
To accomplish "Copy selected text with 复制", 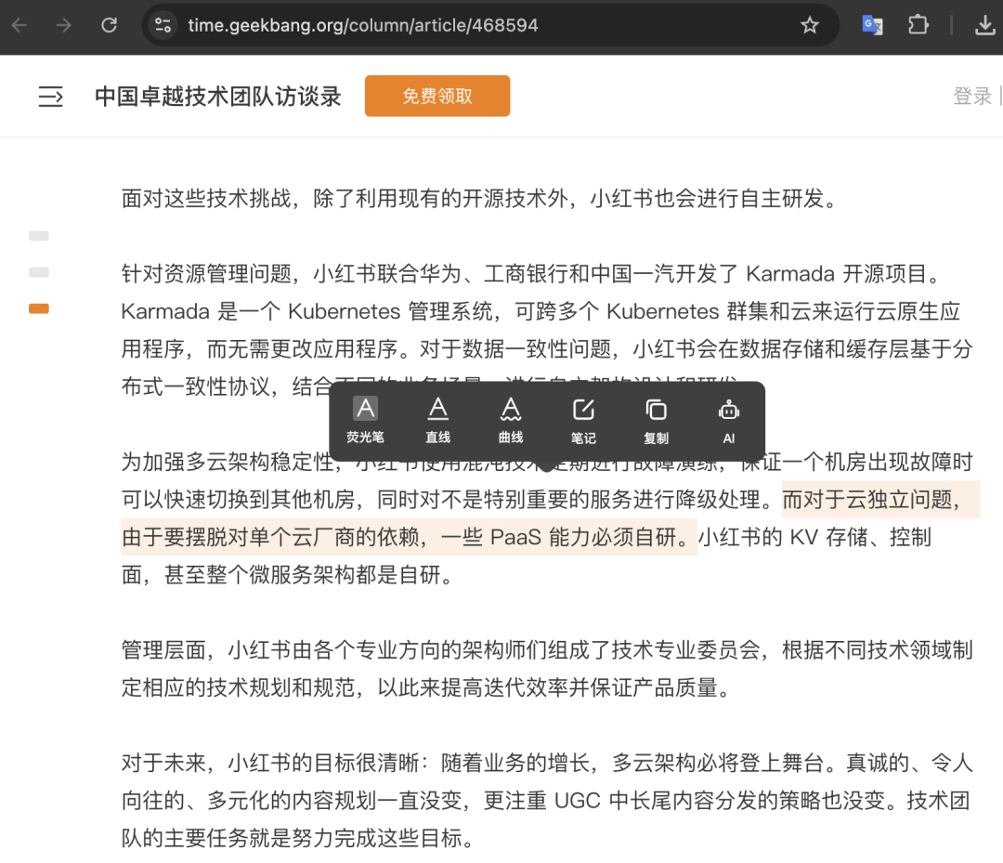I will [x=657, y=420].
